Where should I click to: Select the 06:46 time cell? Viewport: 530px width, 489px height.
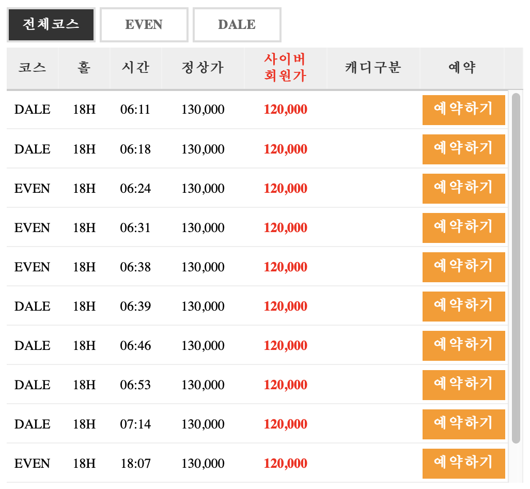[135, 345]
